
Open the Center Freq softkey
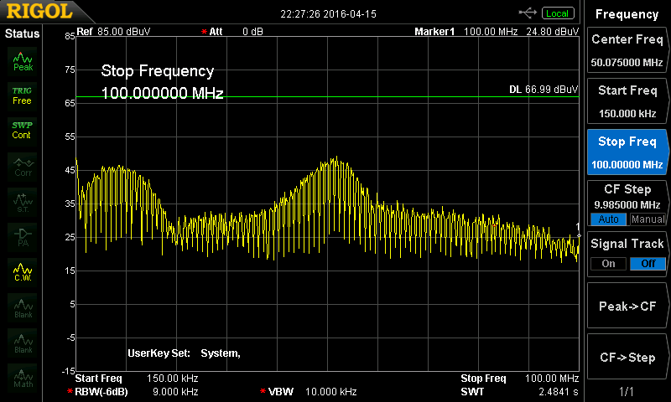(627, 50)
